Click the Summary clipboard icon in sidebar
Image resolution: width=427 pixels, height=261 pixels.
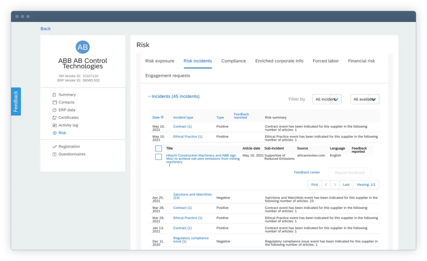click(54, 95)
